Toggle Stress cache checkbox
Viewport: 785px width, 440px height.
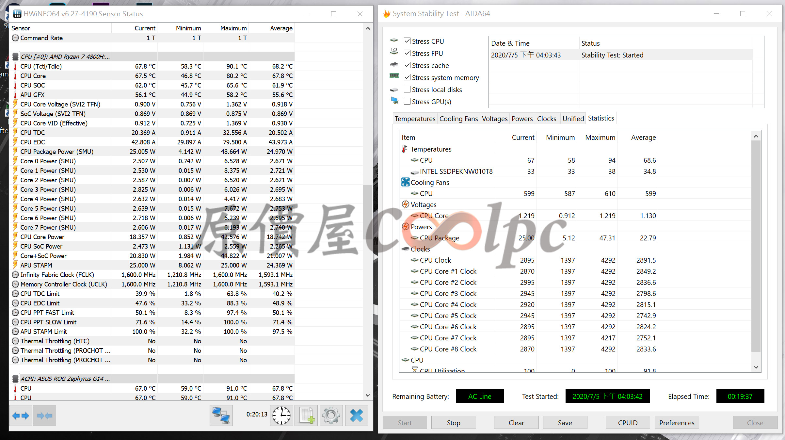point(407,65)
